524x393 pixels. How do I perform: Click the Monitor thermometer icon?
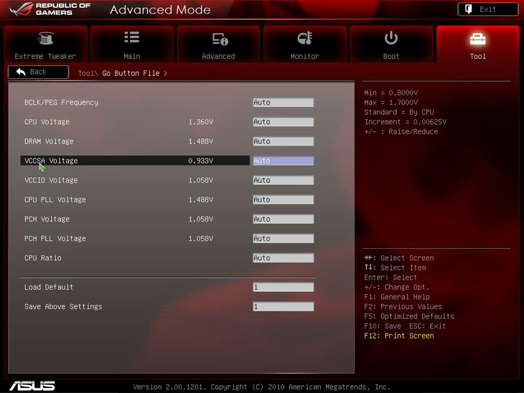[304, 39]
